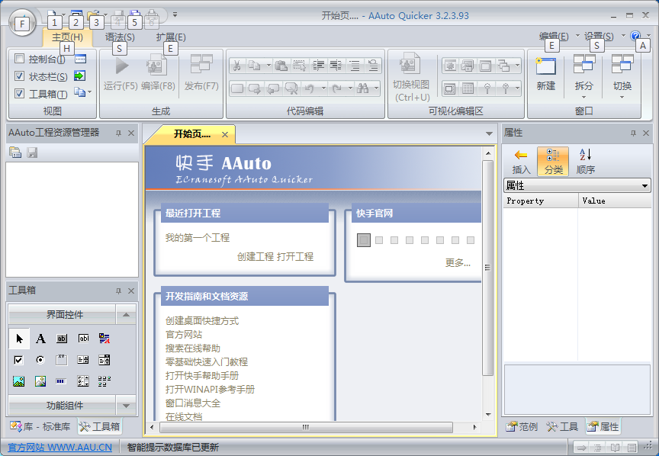The height and width of the screenshot is (456, 659).
Task: Click the start page vertical scrollbar
Action: 488,267
